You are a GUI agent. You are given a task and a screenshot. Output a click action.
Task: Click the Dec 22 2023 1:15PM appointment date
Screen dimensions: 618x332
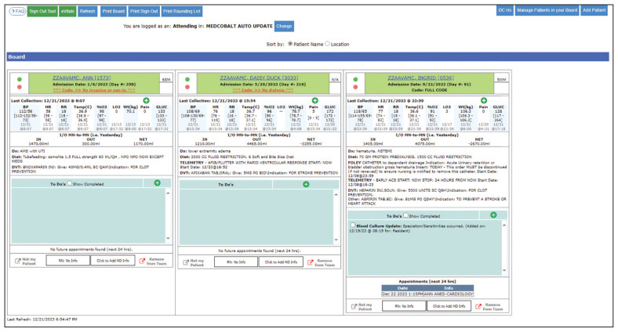(x=402, y=294)
